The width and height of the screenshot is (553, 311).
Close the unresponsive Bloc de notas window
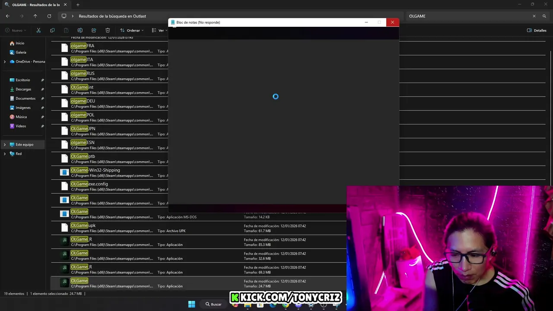(x=392, y=22)
